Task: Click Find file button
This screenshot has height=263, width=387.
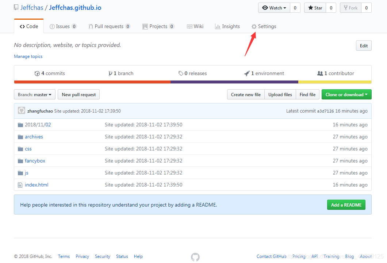Action: [307, 95]
